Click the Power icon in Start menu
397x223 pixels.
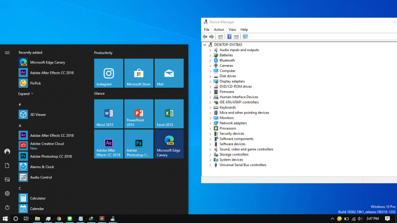[x=7, y=207]
